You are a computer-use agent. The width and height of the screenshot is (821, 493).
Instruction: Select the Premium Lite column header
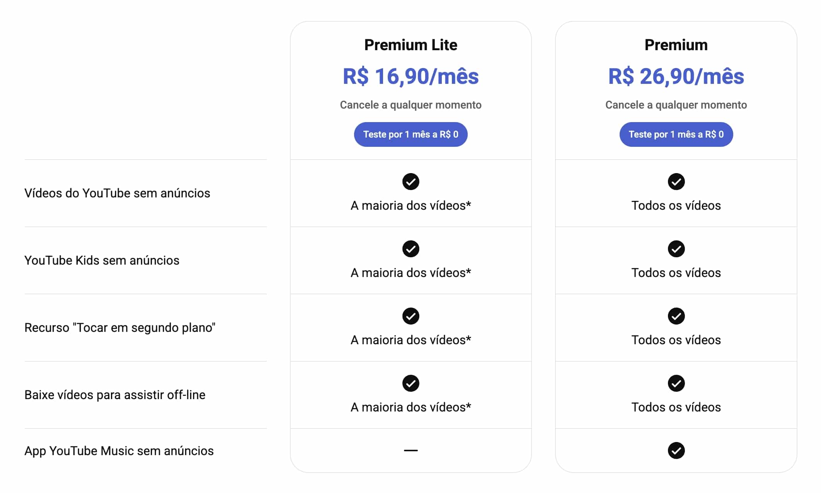click(410, 44)
